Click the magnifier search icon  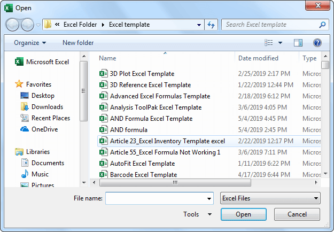point(322,25)
